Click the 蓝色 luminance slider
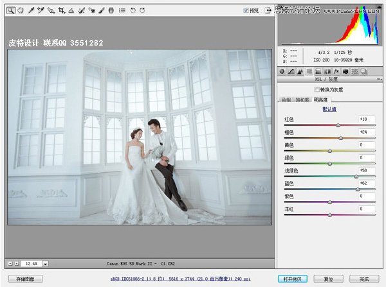This screenshot has height=287, width=386. [x=358, y=189]
